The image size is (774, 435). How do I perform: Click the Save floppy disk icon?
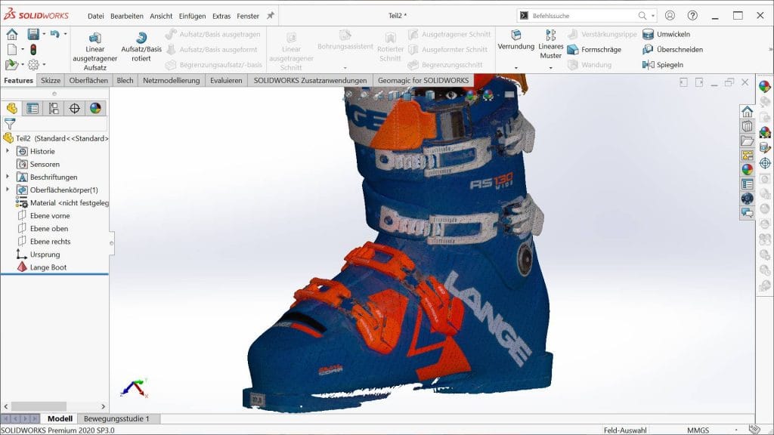[x=33, y=34]
